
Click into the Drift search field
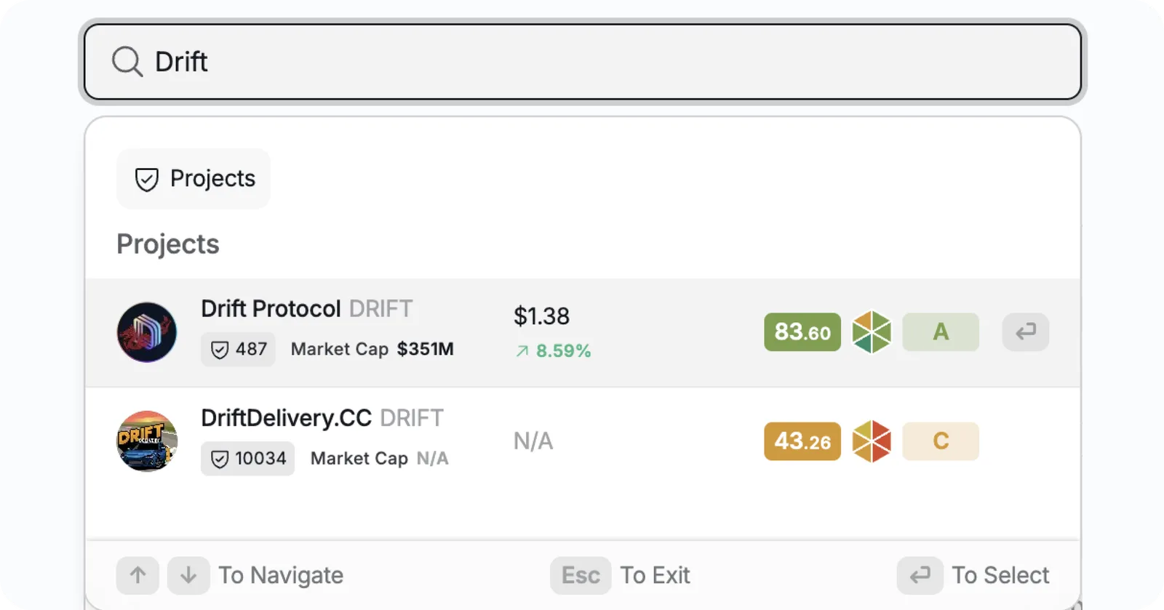tap(583, 62)
